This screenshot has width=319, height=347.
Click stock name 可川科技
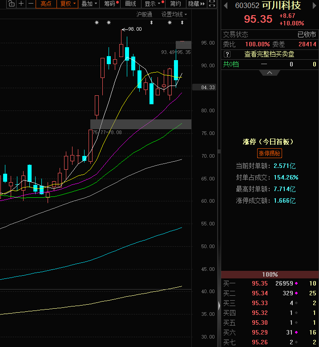pyautogui.click(x=282, y=5)
